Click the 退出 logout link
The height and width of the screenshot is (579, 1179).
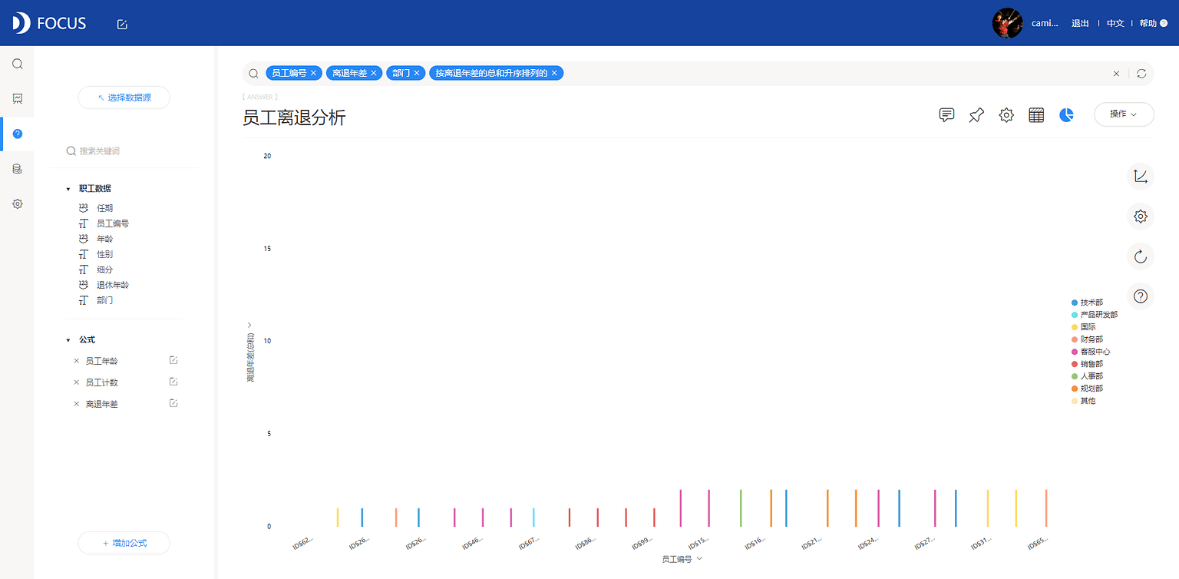click(x=1080, y=23)
